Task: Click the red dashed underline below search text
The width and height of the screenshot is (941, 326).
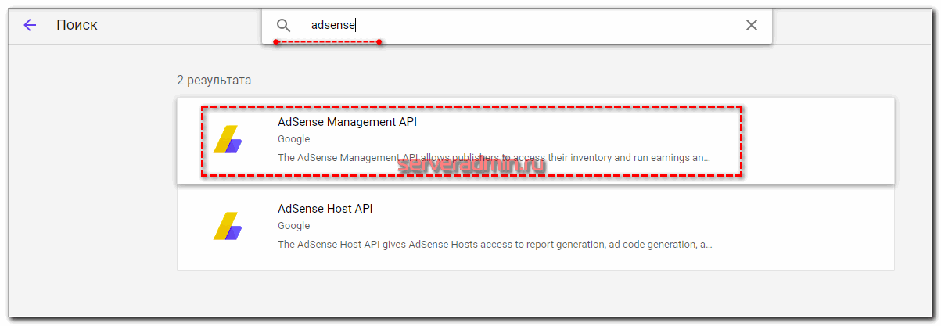Action: pyautogui.click(x=327, y=42)
